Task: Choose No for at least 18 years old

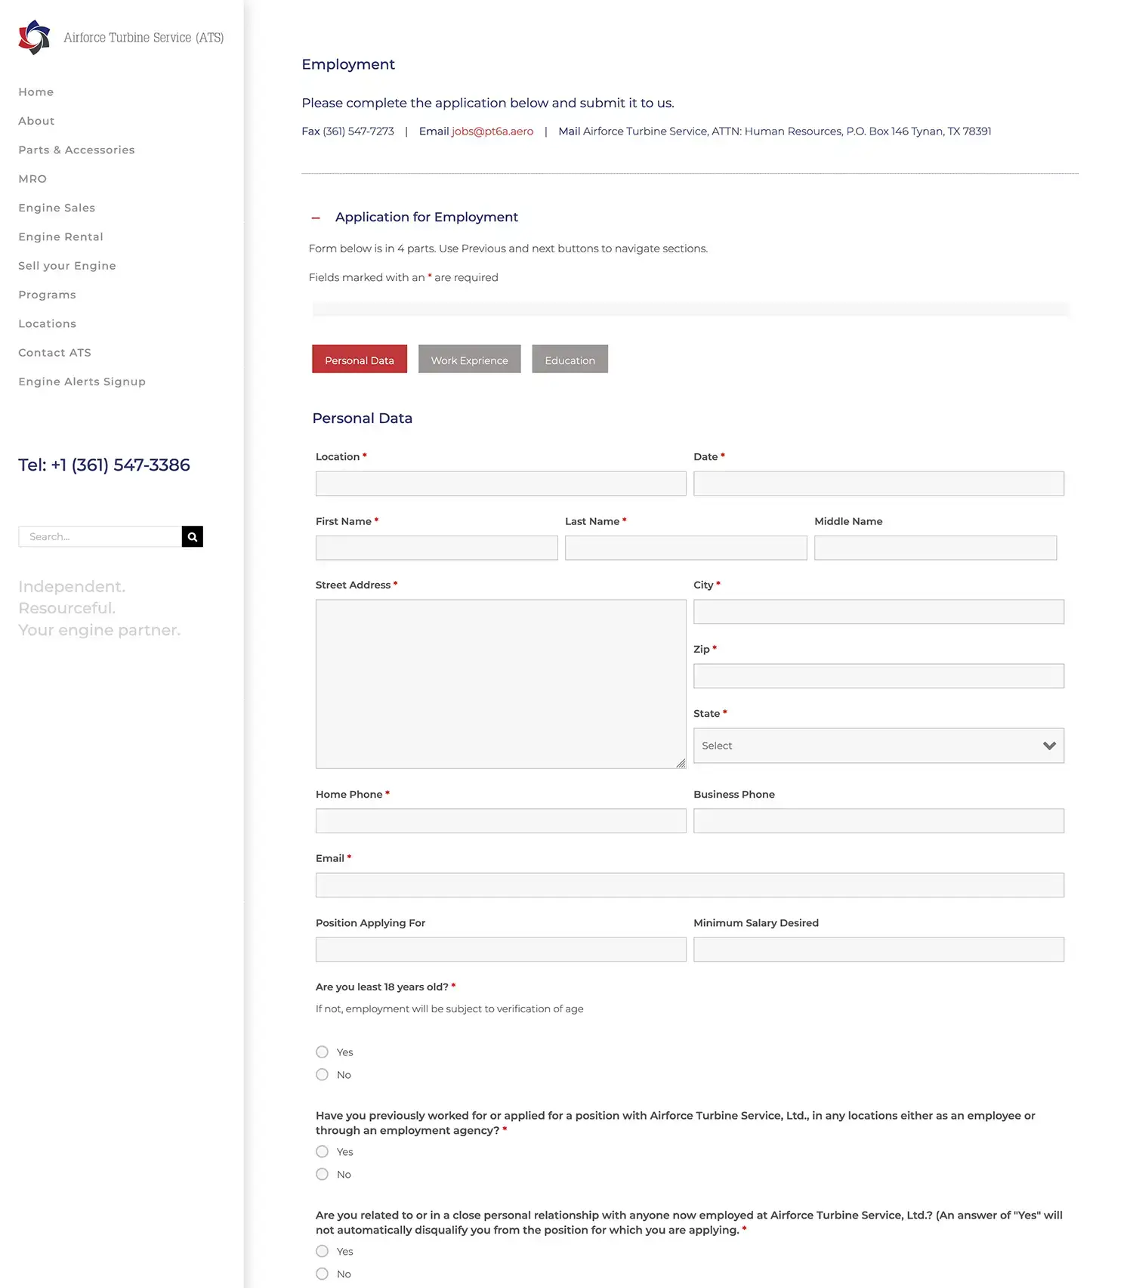Action: coord(323,1074)
